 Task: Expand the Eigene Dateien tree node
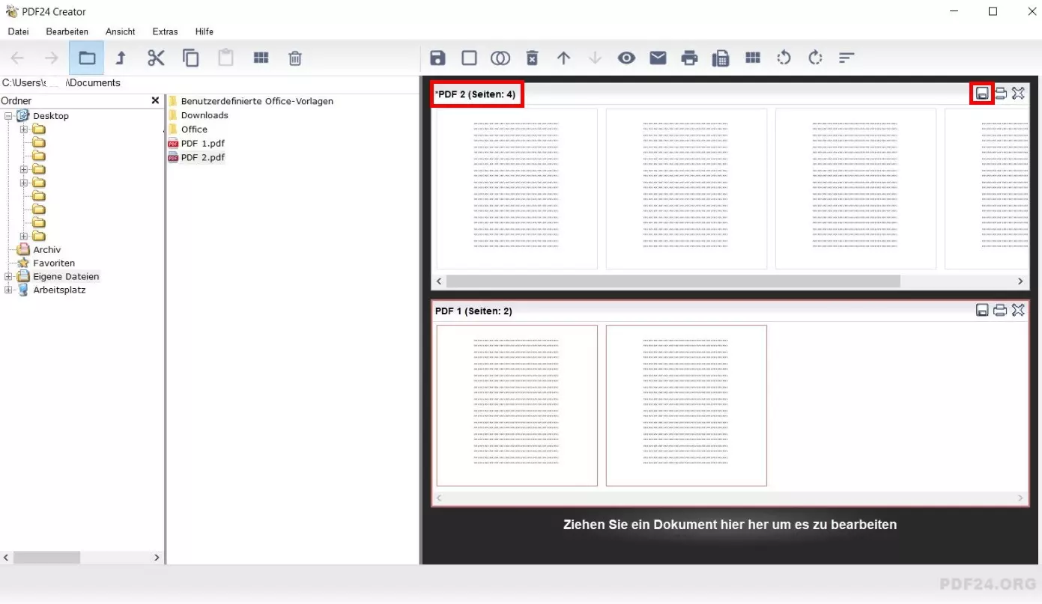click(x=9, y=277)
